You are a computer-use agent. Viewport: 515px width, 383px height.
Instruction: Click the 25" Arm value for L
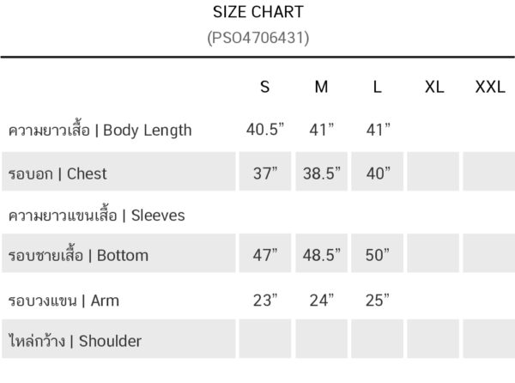pyautogui.click(x=378, y=301)
